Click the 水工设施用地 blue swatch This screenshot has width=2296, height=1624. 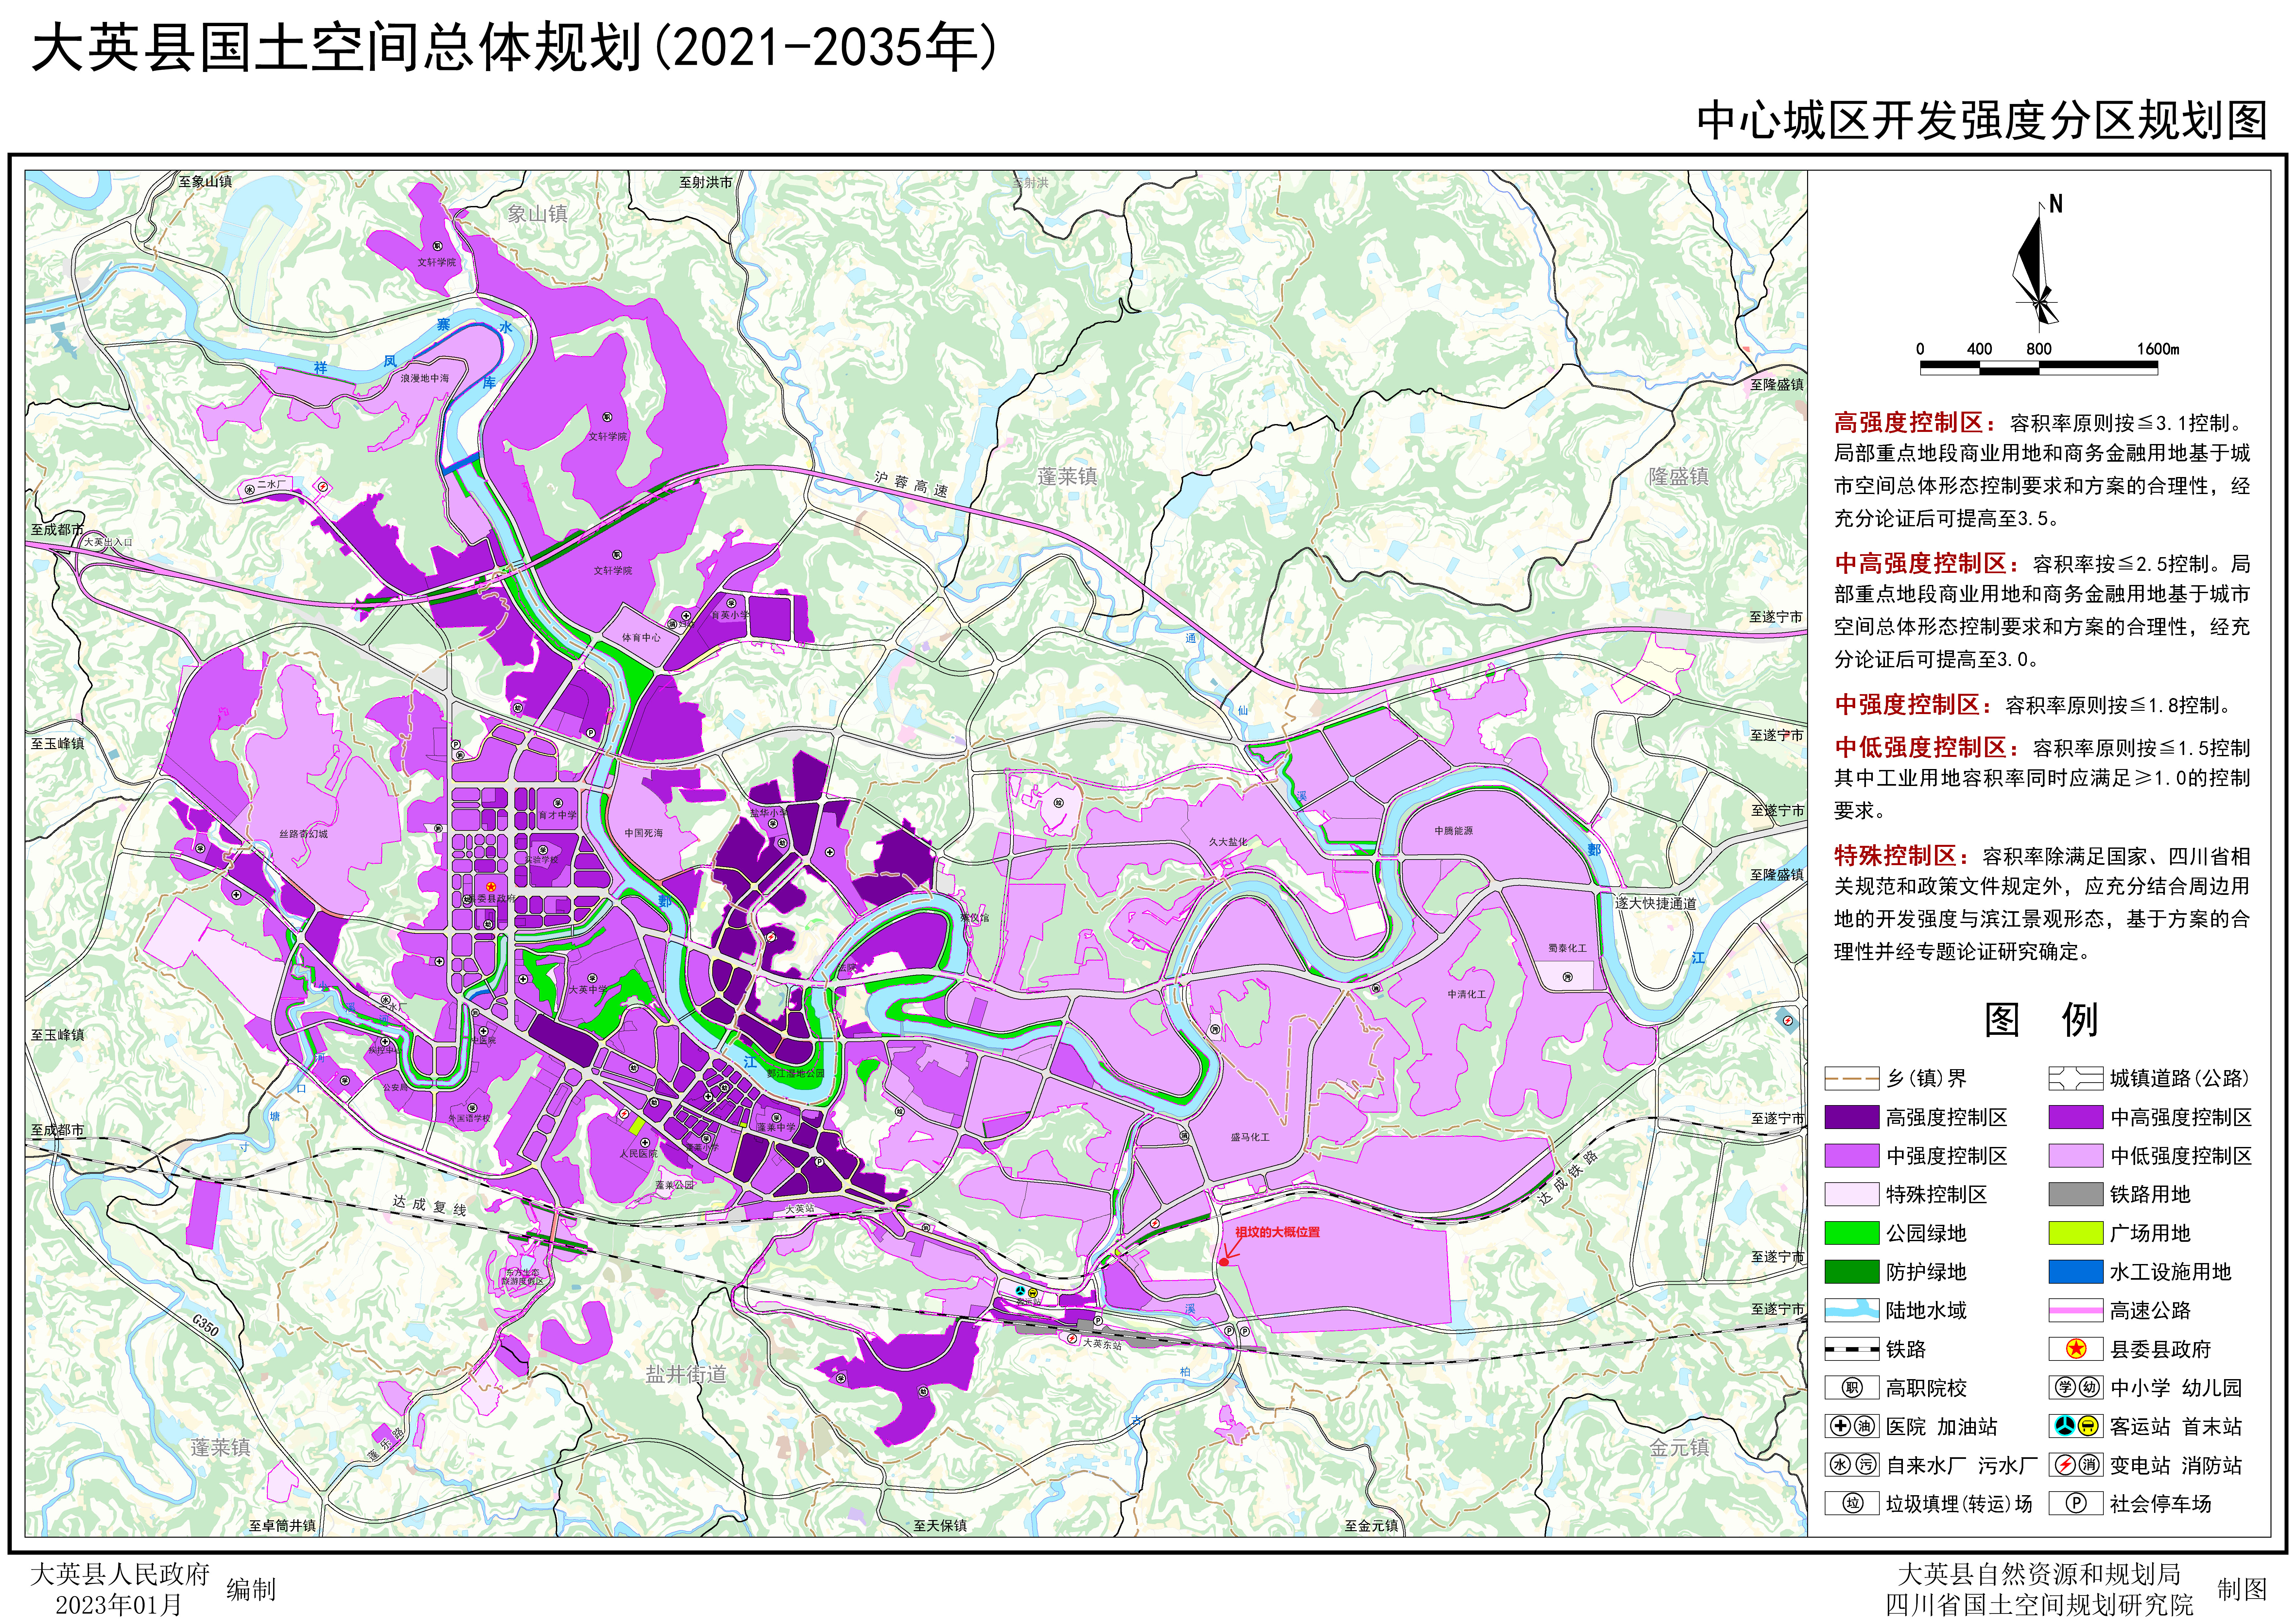coord(2076,1272)
